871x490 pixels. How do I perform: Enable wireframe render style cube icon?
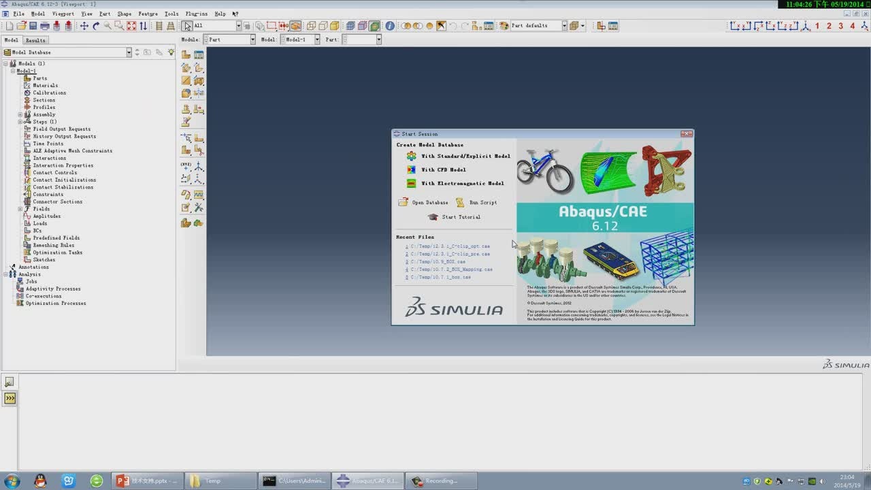click(x=312, y=26)
